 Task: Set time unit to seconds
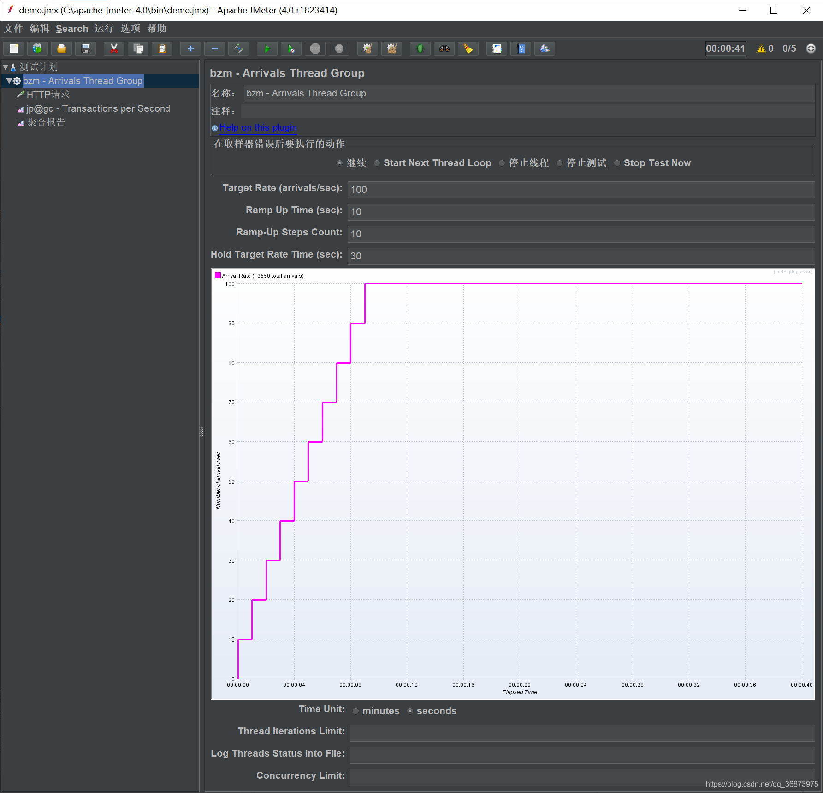pyautogui.click(x=432, y=711)
